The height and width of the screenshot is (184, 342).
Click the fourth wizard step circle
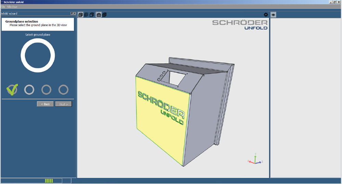64,89
